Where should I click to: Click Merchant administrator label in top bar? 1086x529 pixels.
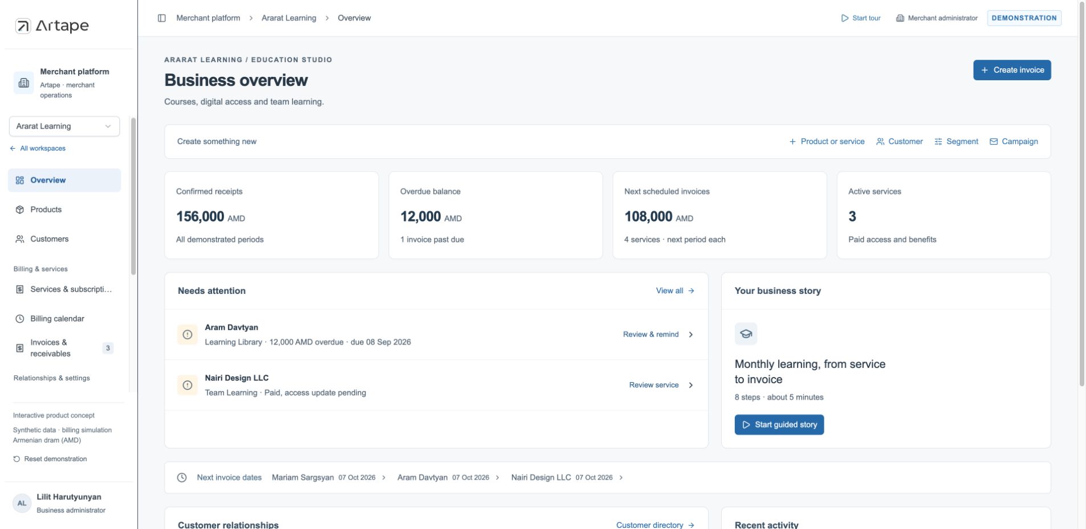tap(942, 18)
